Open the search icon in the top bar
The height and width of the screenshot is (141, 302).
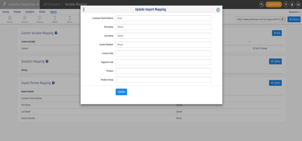point(261,4)
